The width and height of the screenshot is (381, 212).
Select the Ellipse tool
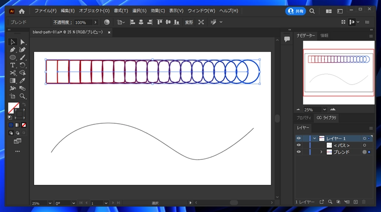point(13,58)
